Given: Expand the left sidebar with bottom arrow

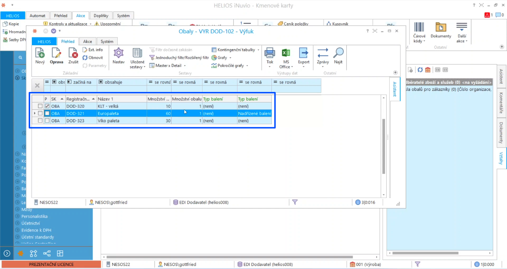Looking at the screenshot, I should coord(7,254).
